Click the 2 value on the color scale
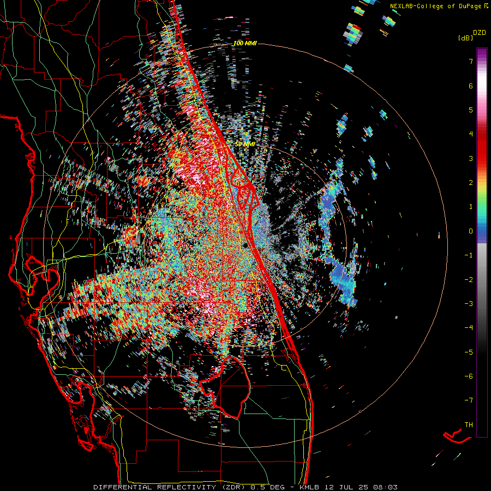Screen dimensions: 491x491 (471, 182)
